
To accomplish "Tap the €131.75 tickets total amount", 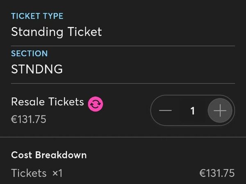I will pyautogui.click(x=217, y=173).
